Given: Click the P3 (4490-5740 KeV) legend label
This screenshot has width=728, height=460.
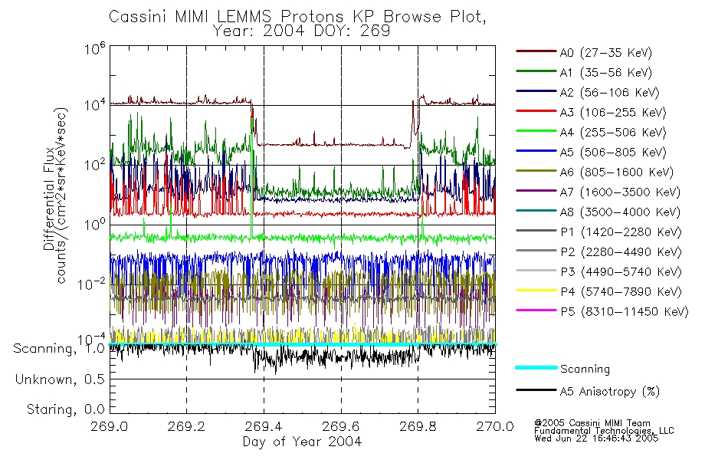Looking at the screenshot, I should 621,272.
